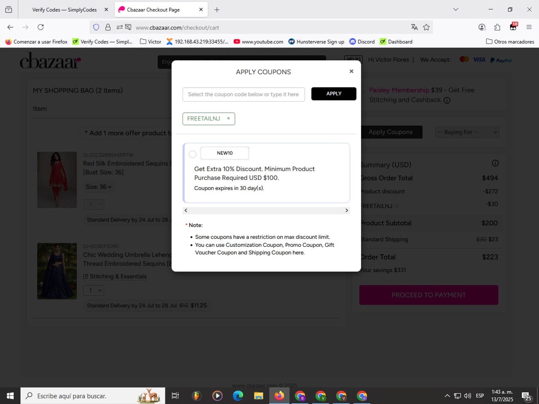Switch to Verify Codes — SimplyCodes tab
Screen dimensions: 539x404
(64, 10)
